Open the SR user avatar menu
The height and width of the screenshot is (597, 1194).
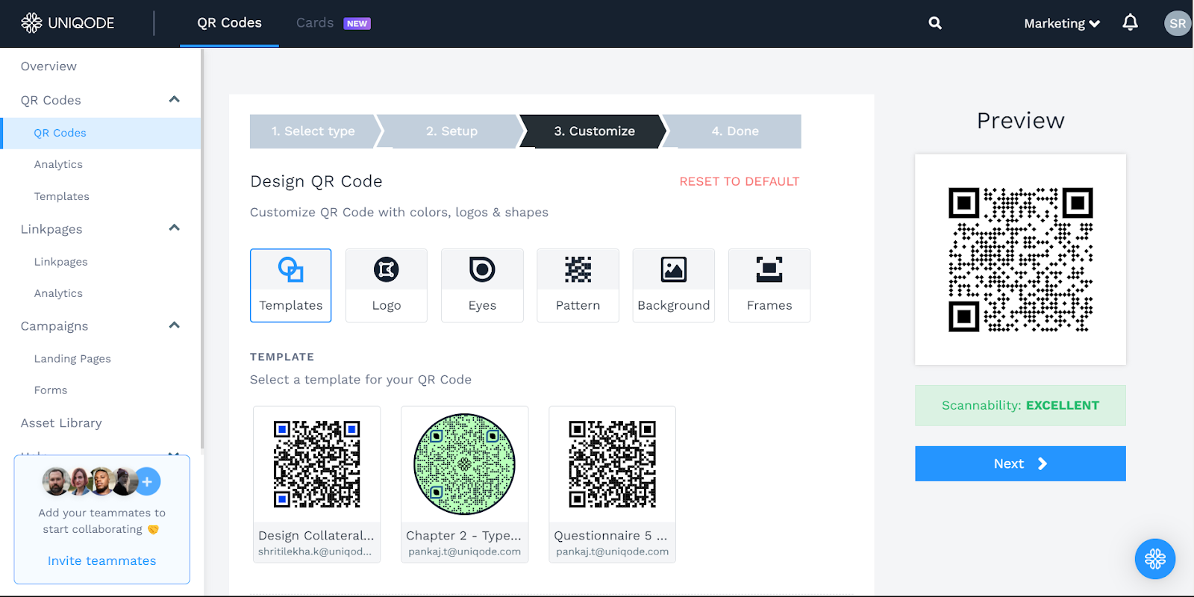pos(1178,23)
